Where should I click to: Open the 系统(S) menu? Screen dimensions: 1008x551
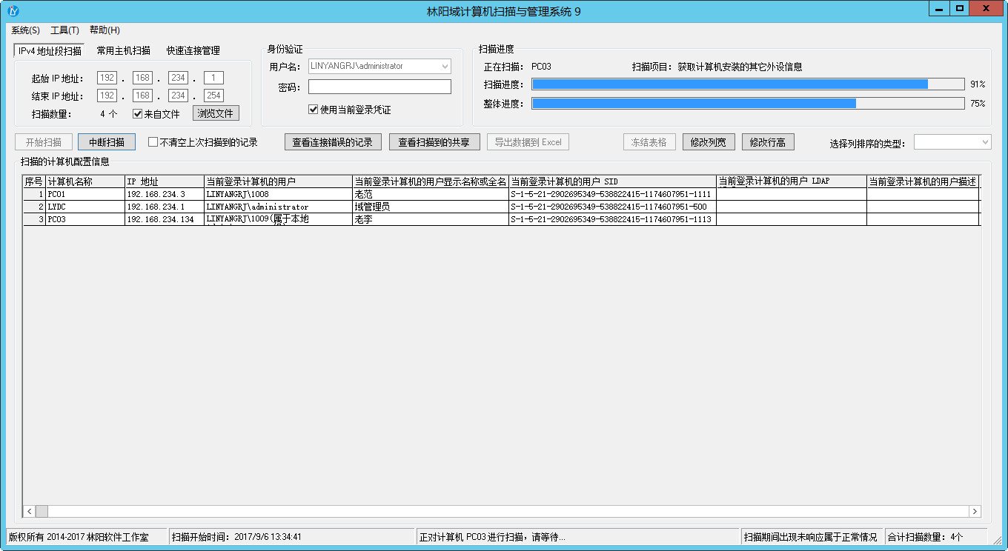25,30
